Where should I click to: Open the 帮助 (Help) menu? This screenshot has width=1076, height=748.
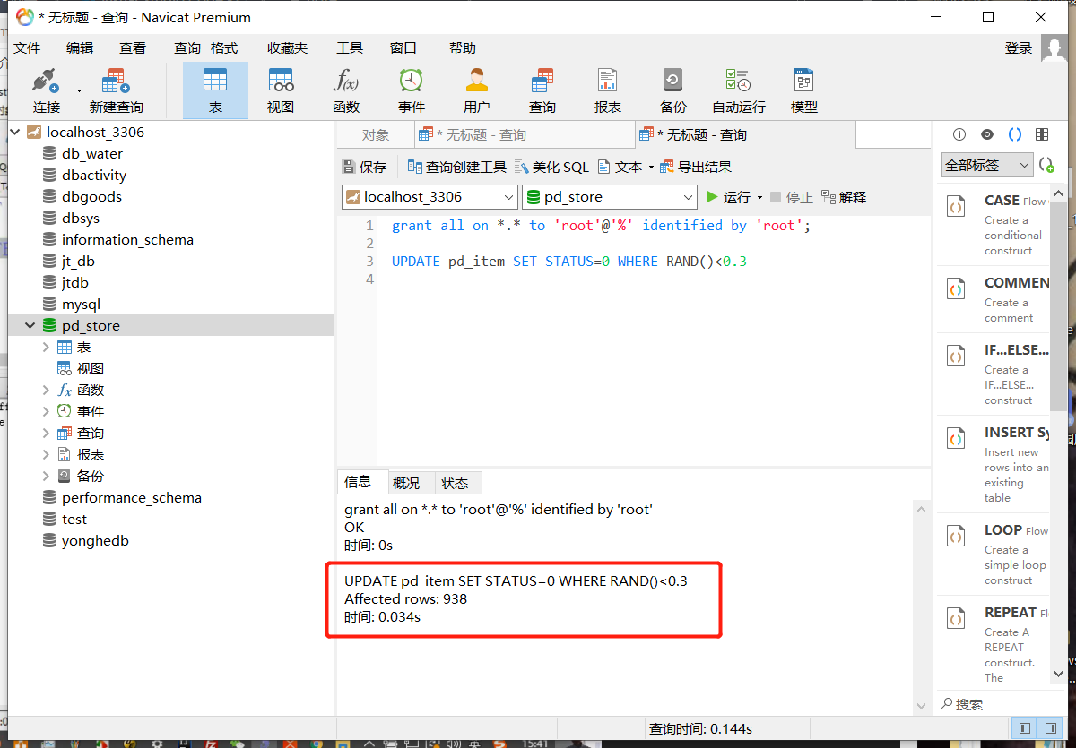463,48
